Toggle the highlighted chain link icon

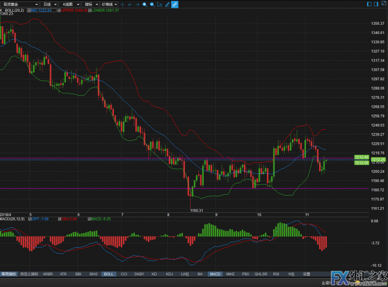tap(175, 4)
